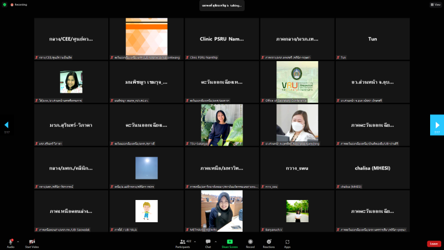Click the green Share Screen button
Screen dimensions: 444x250
(229, 242)
